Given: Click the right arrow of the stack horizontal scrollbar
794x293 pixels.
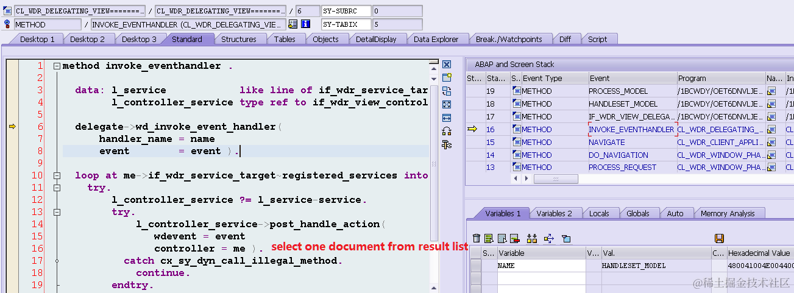Looking at the screenshot, I should 528,178.
